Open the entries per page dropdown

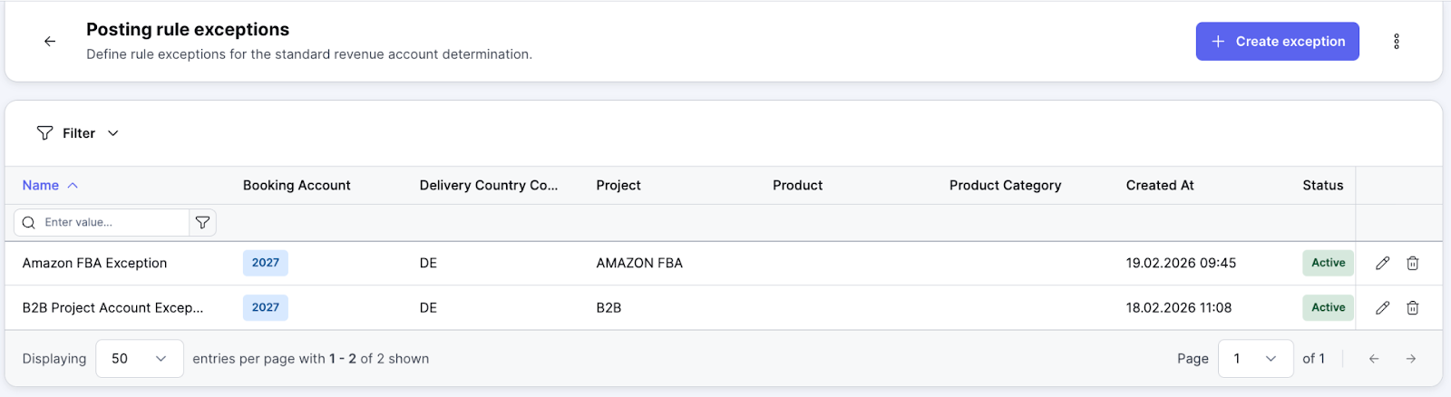[139, 359]
